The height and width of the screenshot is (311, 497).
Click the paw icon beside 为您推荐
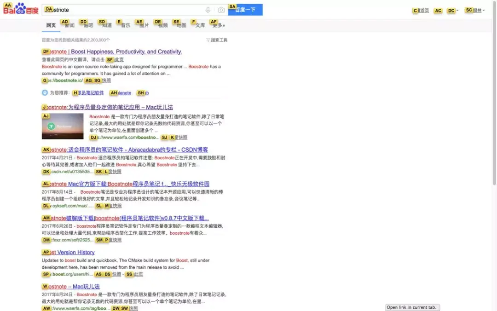coord(45,92)
